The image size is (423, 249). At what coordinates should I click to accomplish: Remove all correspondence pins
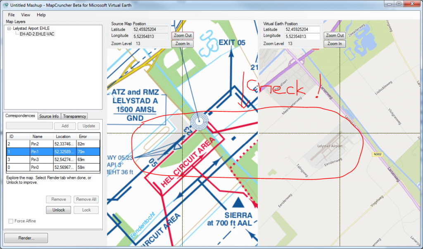pyautogui.click(x=86, y=199)
